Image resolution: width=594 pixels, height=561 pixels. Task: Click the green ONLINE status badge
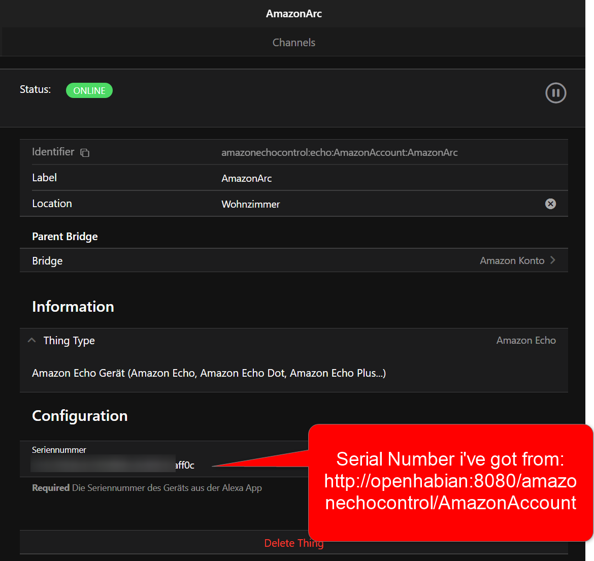tap(89, 91)
